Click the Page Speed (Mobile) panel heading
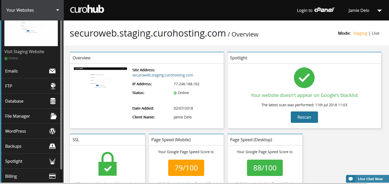This screenshot has width=389, height=184. click(x=171, y=140)
